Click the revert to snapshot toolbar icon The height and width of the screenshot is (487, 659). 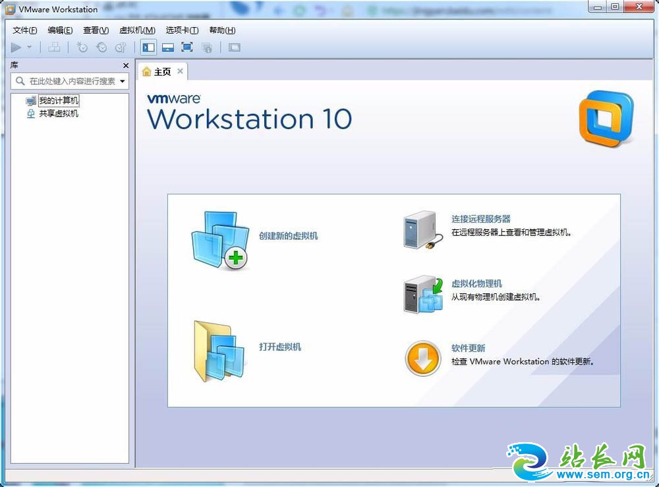[x=101, y=47]
